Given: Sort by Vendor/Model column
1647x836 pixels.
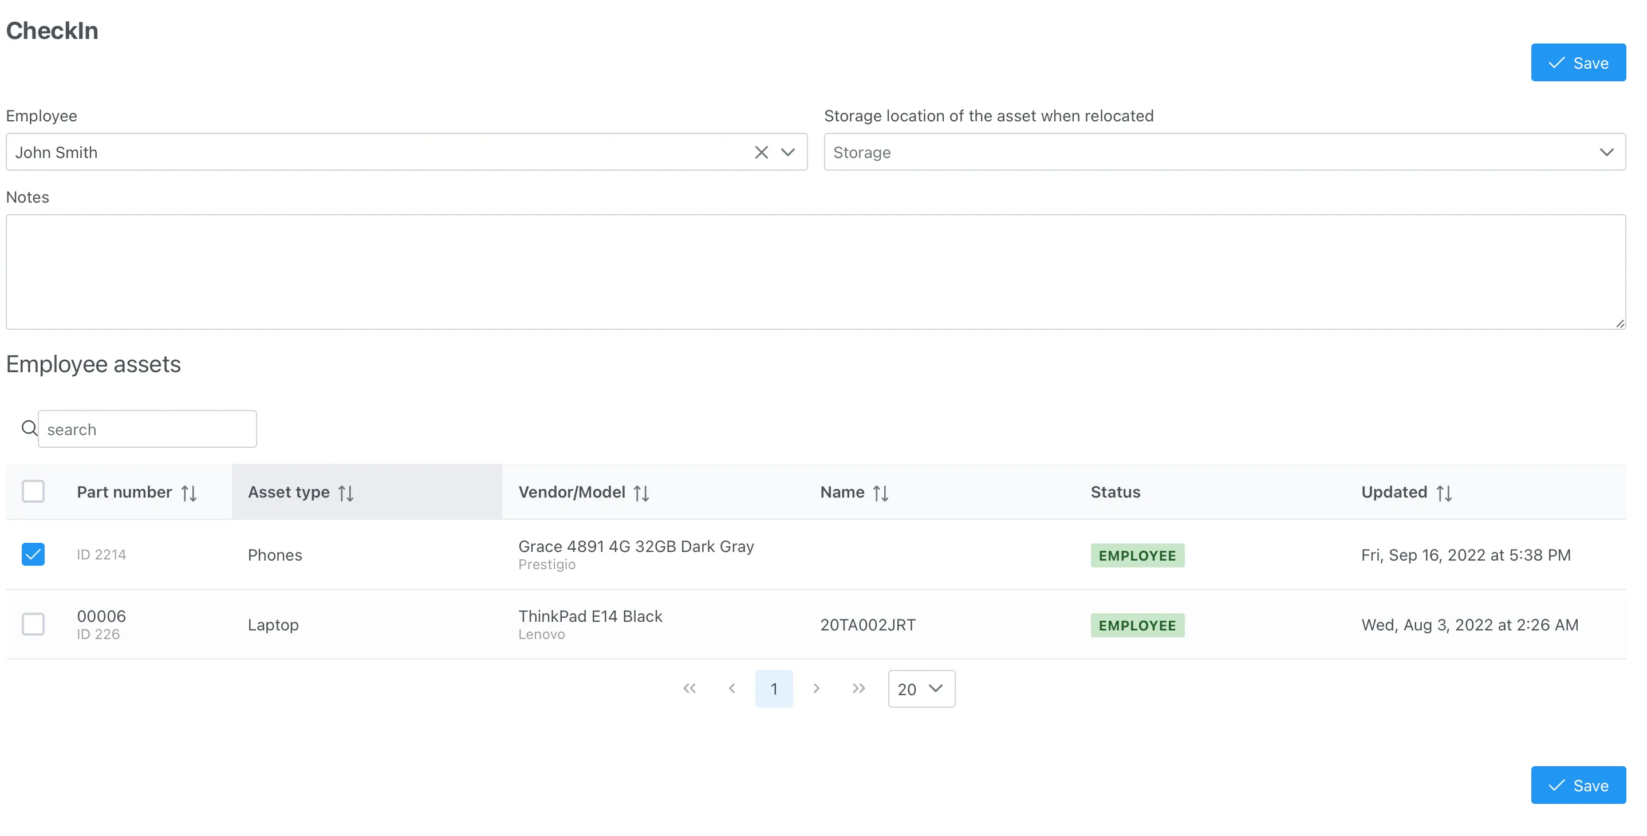Looking at the screenshot, I should 641,493.
